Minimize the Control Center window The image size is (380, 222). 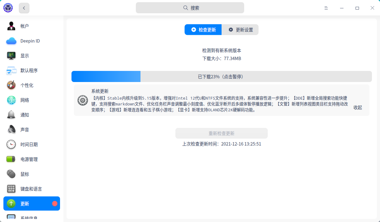tap(342, 8)
